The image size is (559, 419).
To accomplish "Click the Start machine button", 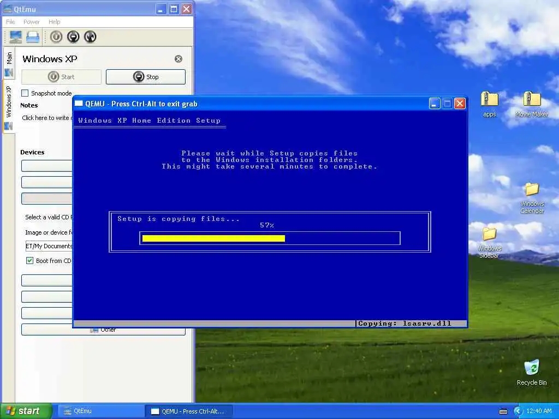I will (61, 77).
